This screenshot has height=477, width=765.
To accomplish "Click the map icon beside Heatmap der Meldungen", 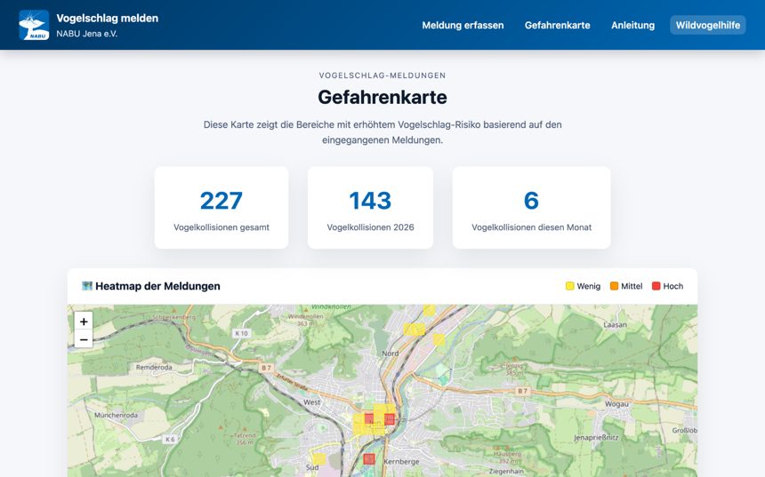I will point(87,286).
